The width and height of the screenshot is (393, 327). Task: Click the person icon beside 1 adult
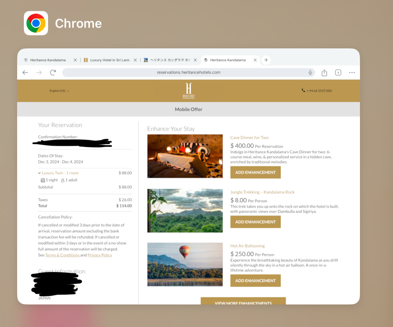[x=63, y=180]
